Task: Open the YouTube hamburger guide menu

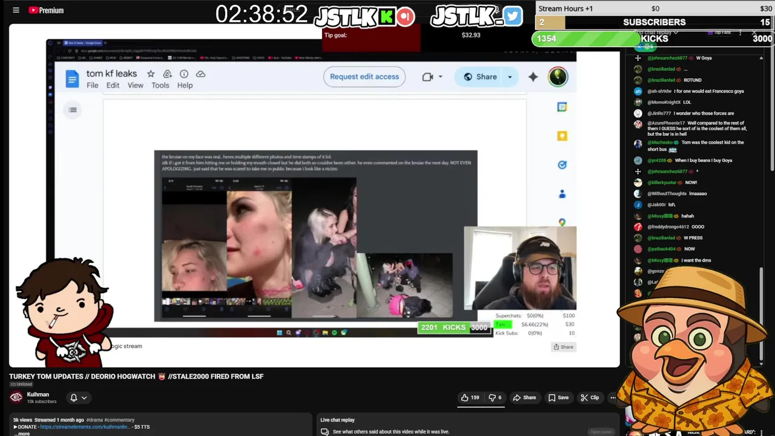Action: tap(16, 10)
